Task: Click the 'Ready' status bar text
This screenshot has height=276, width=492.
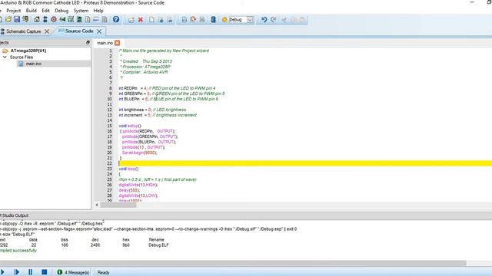Action: click(103, 273)
